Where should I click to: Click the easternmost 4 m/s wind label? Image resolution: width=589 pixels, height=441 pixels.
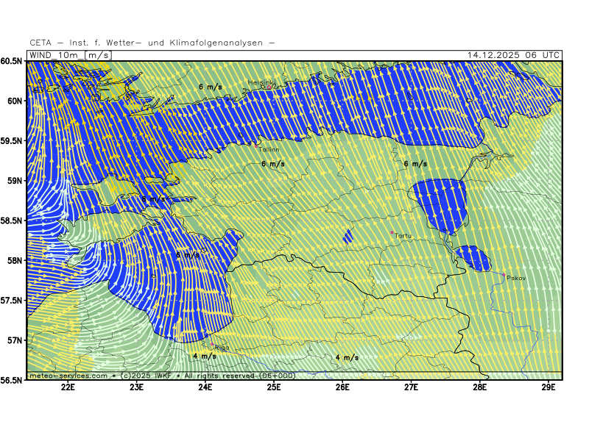[347, 357]
